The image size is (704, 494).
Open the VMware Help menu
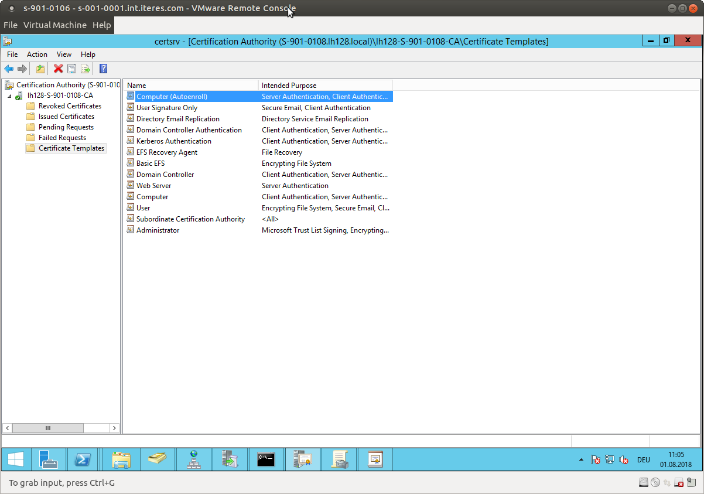101,25
